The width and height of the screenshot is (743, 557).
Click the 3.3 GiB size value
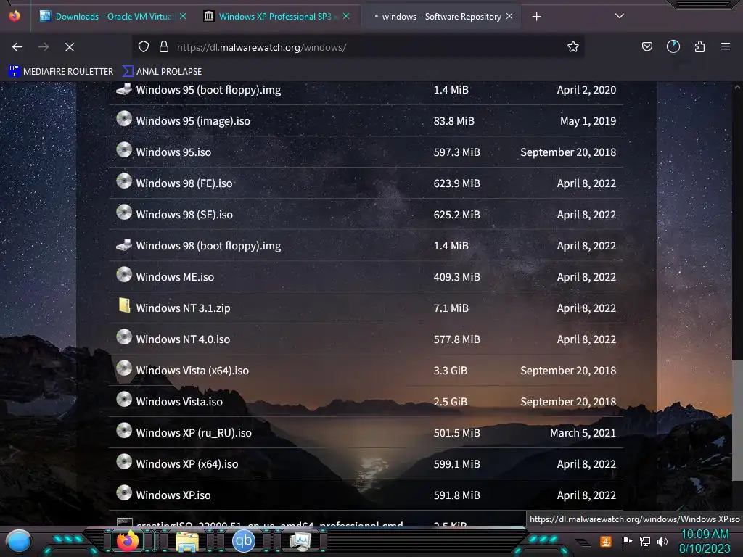pyautogui.click(x=450, y=371)
